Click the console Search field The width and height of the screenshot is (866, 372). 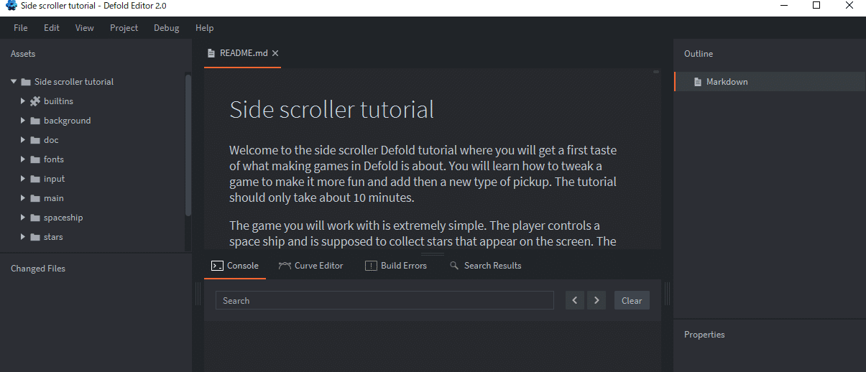tap(384, 300)
